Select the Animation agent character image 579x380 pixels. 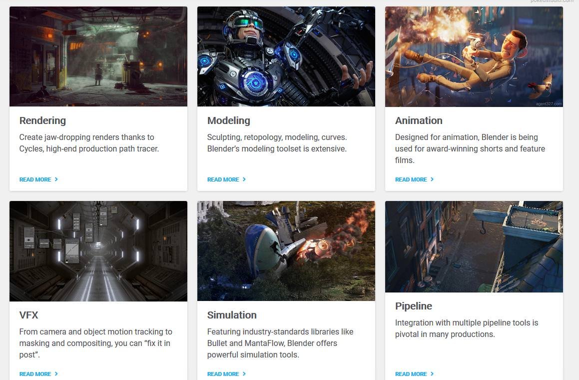[474, 56]
